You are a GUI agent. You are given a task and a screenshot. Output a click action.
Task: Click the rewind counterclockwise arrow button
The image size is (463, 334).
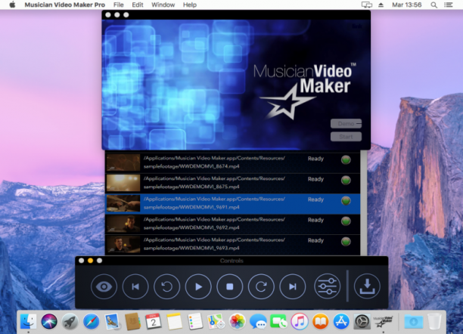[x=167, y=286]
